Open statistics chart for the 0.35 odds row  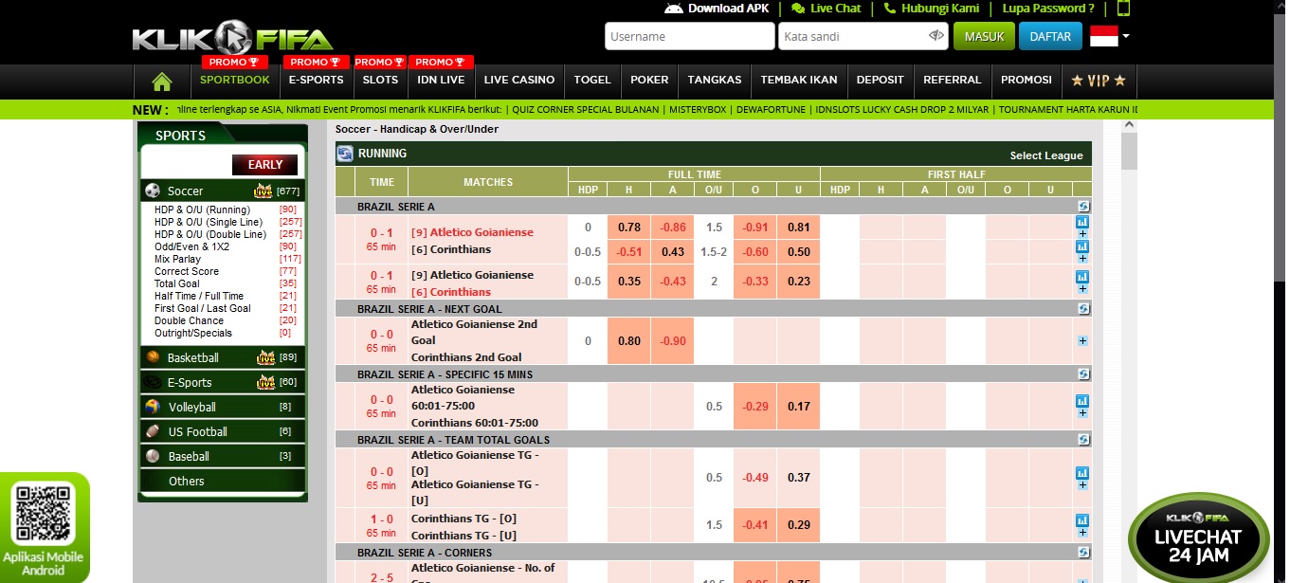tap(1082, 277)
